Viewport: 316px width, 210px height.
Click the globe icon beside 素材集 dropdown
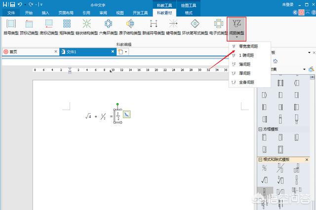(x=312, y=69)
